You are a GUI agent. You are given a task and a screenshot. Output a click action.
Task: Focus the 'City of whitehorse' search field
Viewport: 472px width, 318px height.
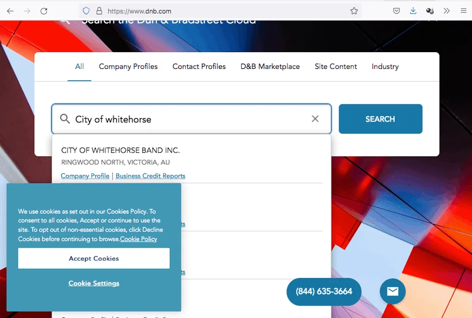tap(192, 119)
